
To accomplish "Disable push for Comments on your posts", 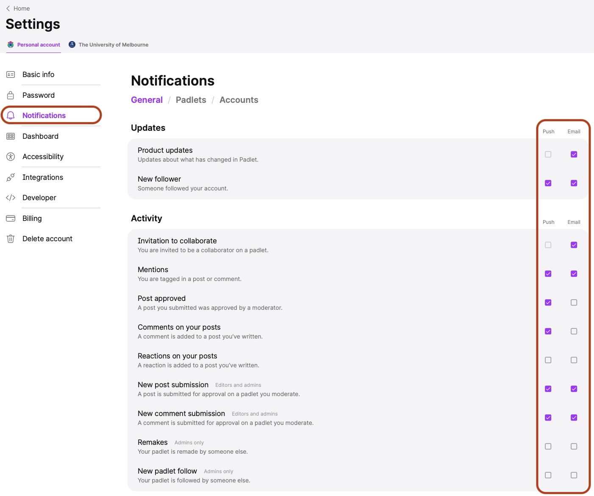I will pyautogui.click(x=548, y=331).
